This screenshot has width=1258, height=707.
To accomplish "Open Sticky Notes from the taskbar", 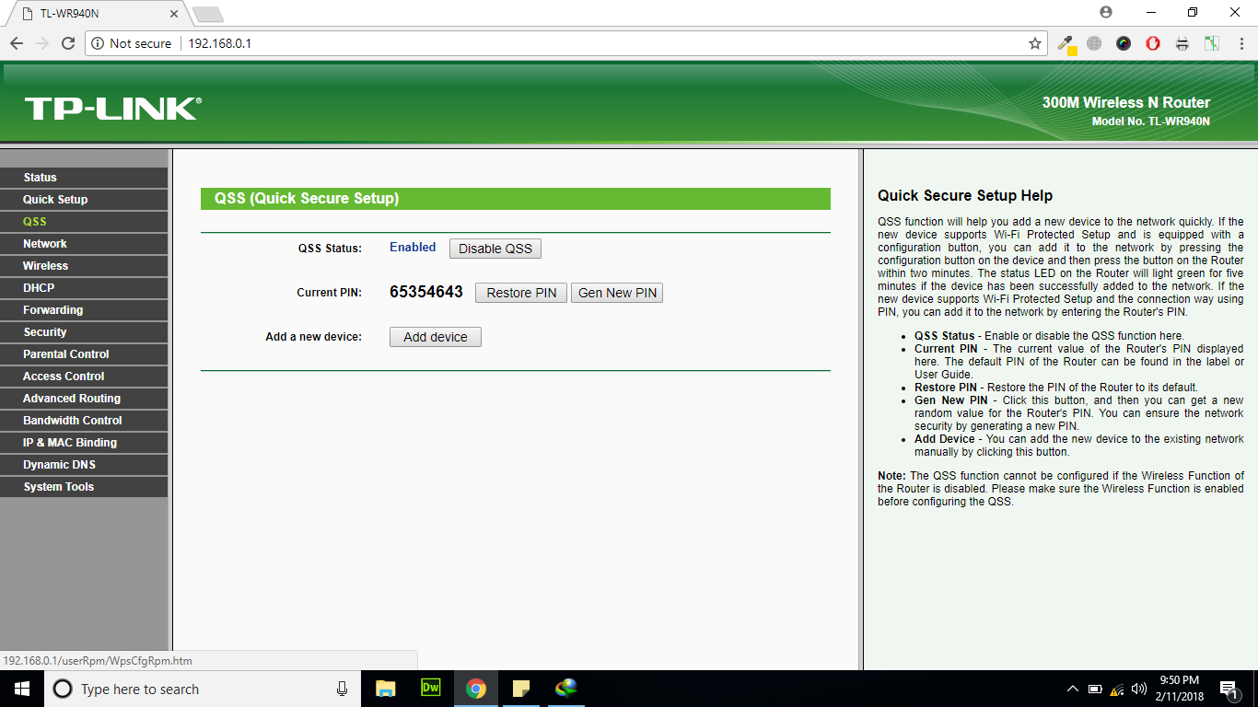I will click(521, 689).
